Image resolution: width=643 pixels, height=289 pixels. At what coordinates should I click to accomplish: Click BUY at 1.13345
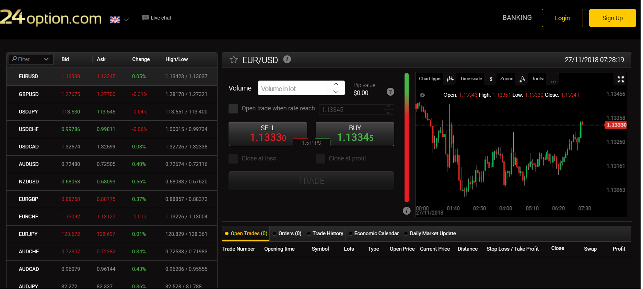pos(355,134)
